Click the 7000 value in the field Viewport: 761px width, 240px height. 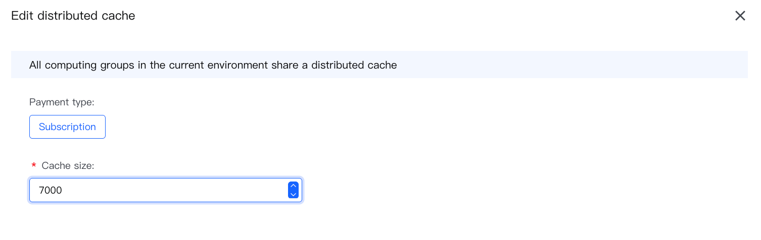(51, 191)
